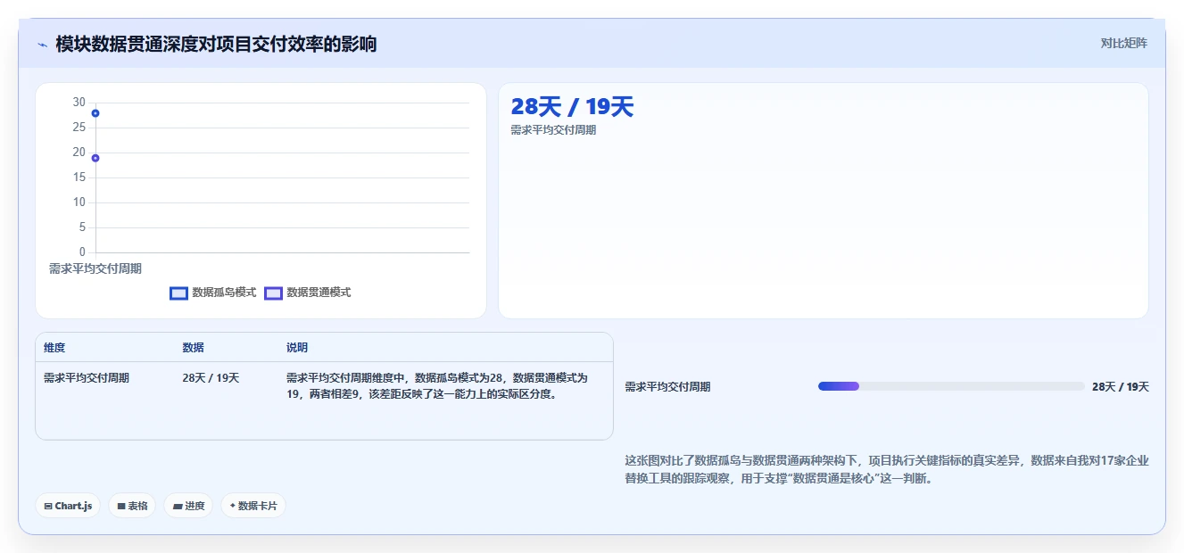Select the 进度 tag chip
The width and height of the screenshot is (1184, 553).
[188, 506]
